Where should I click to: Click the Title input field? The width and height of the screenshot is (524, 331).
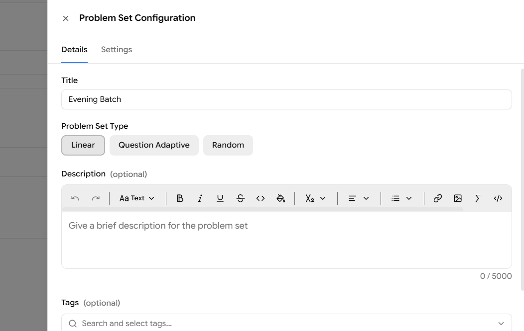[x=286, y=99]
